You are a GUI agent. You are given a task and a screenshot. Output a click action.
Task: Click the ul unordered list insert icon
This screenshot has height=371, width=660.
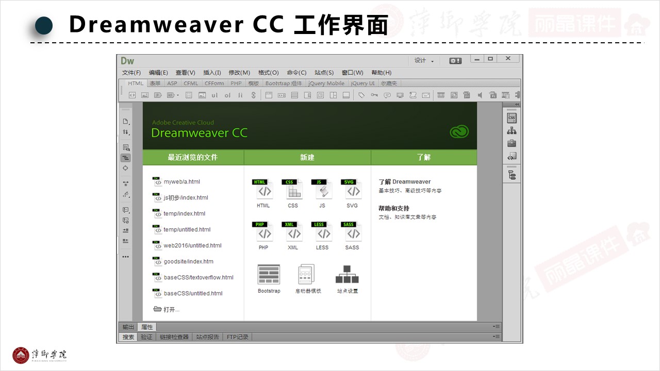(214, 95)
